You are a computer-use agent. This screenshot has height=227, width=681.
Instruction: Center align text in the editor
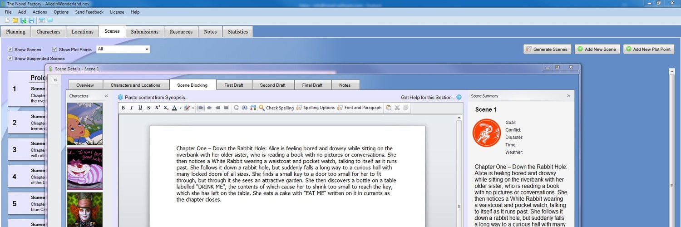pos(209,108)
